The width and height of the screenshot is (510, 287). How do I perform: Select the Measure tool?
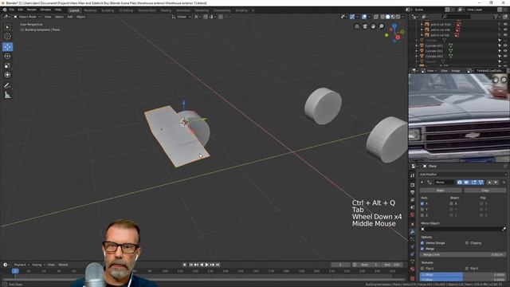point(7,95)
